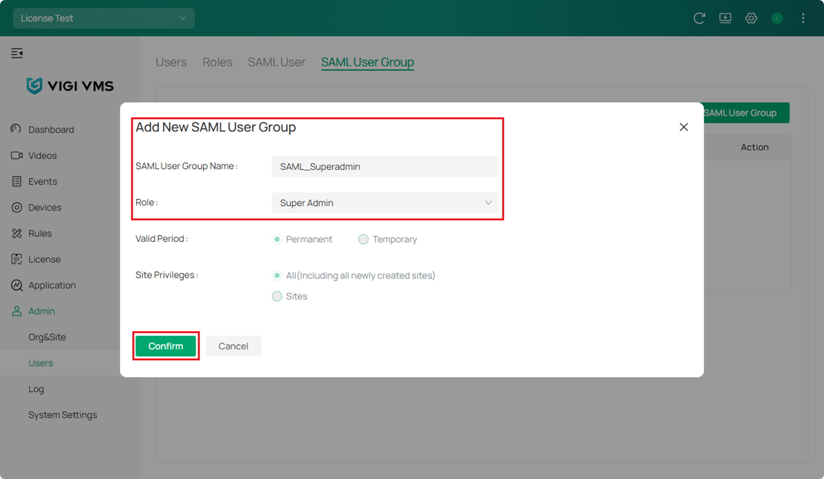Click the refresh icon in top bar
Screen dimensions: 824x479
click(699, 18)
